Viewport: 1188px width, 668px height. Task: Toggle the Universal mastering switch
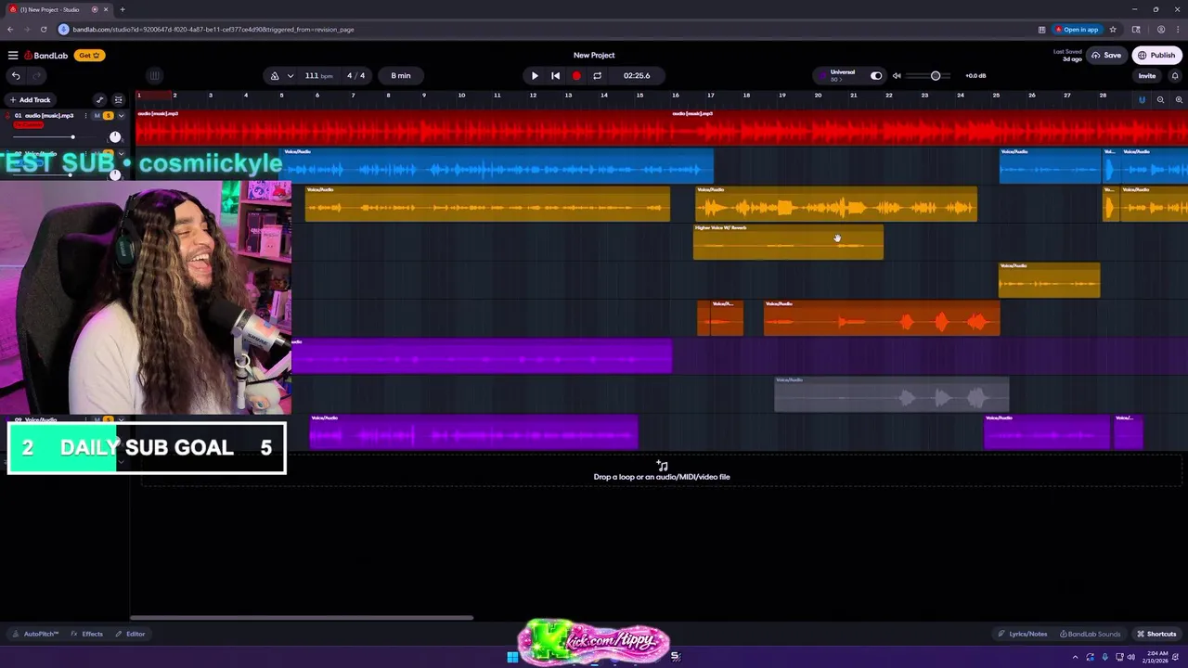pos(876,76)
